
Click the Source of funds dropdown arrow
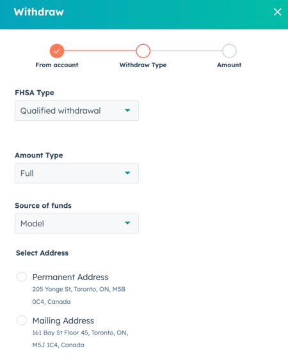tap(127, 223)
